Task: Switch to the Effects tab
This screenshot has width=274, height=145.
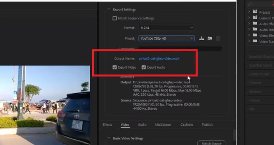Action: (107, 125)
